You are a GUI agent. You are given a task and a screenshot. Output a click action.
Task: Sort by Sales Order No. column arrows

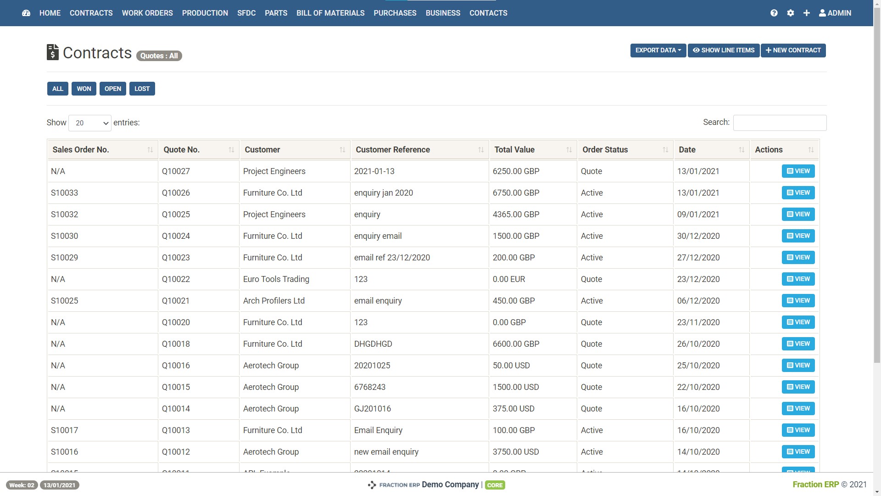150,150
